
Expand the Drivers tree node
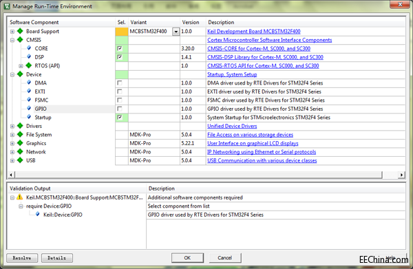12,126
